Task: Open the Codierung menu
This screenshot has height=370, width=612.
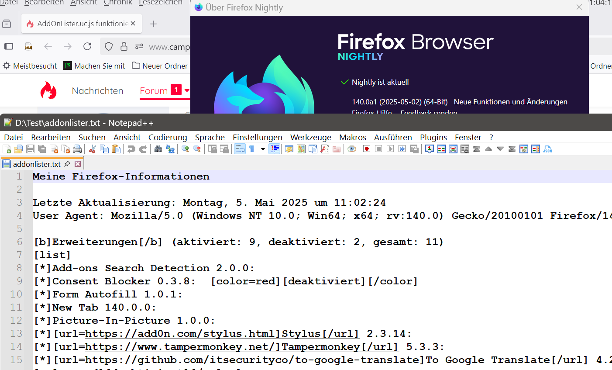Action: tap(168, 137)
